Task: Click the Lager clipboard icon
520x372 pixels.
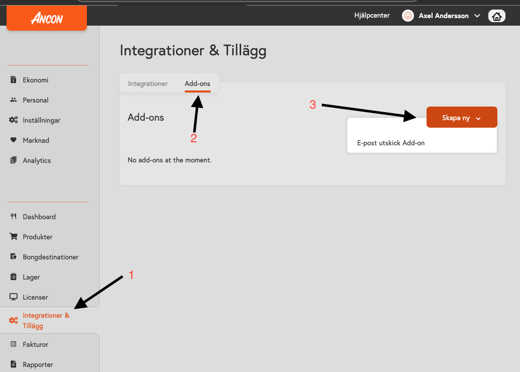Action: 14,277
